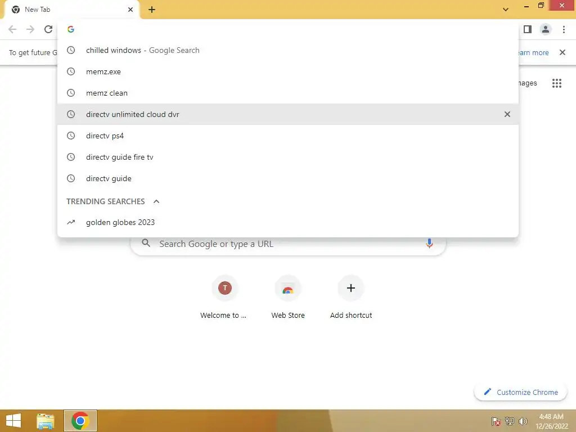
Task: Click the Add shortcut button
Action: tap(351, 298)
